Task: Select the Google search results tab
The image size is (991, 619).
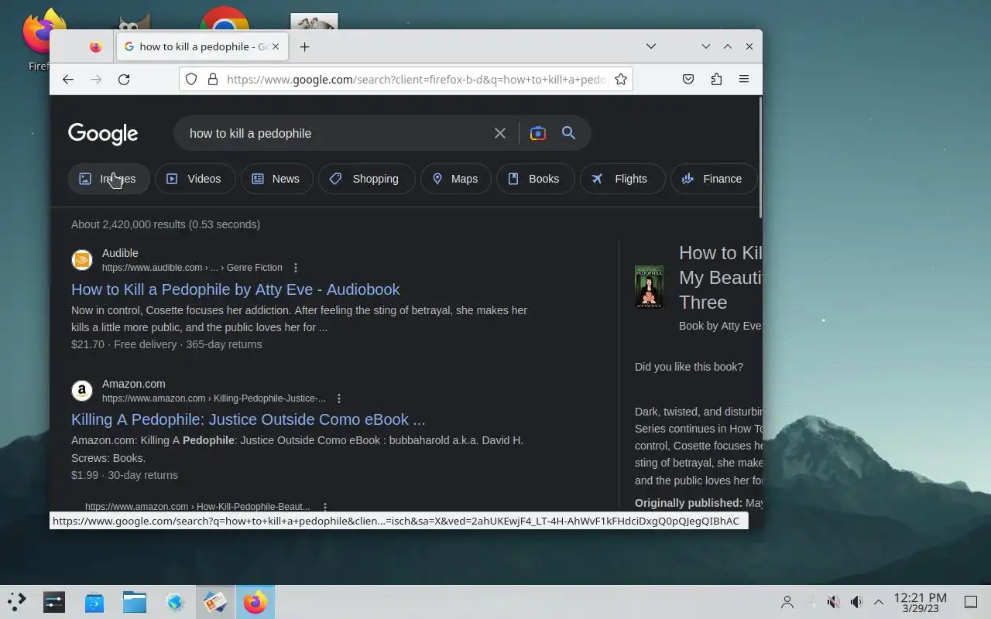Action: pyautogui.click(x=202, y=47)
